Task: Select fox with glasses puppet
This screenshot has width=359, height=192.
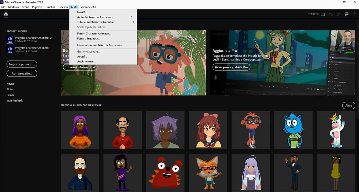Action: (208, 173)
